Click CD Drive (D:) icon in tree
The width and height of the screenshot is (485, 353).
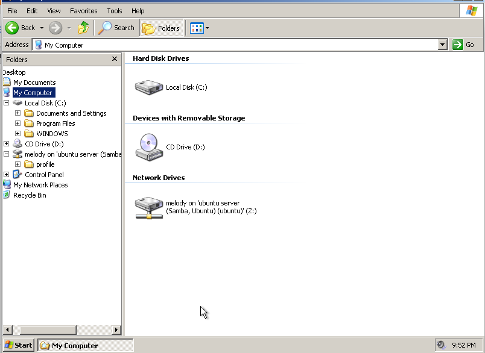(x=17, y=143)
